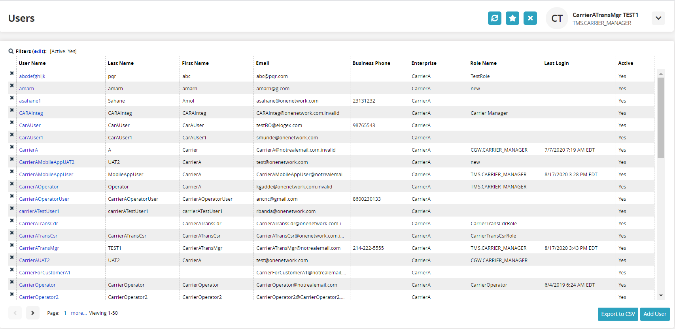Close the Users tab with X icon

(530, 18)
